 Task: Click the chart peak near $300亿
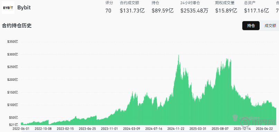[179, 55]
